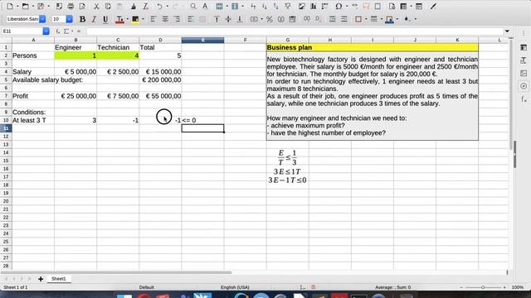
Task: Apply AutoFilter funnel icon
Action: pos(288,6)
